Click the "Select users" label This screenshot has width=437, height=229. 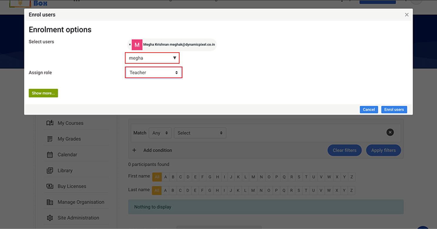[41, 42]
